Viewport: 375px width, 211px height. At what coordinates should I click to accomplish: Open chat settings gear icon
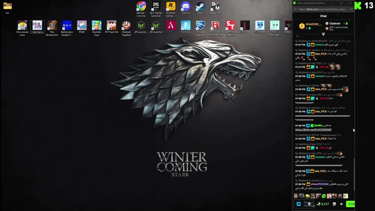[341, 204]
